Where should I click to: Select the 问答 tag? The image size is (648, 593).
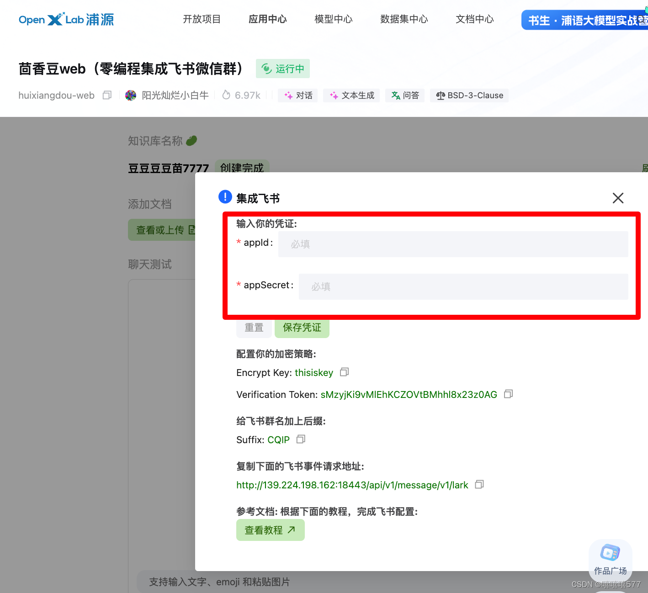(405, 95)
